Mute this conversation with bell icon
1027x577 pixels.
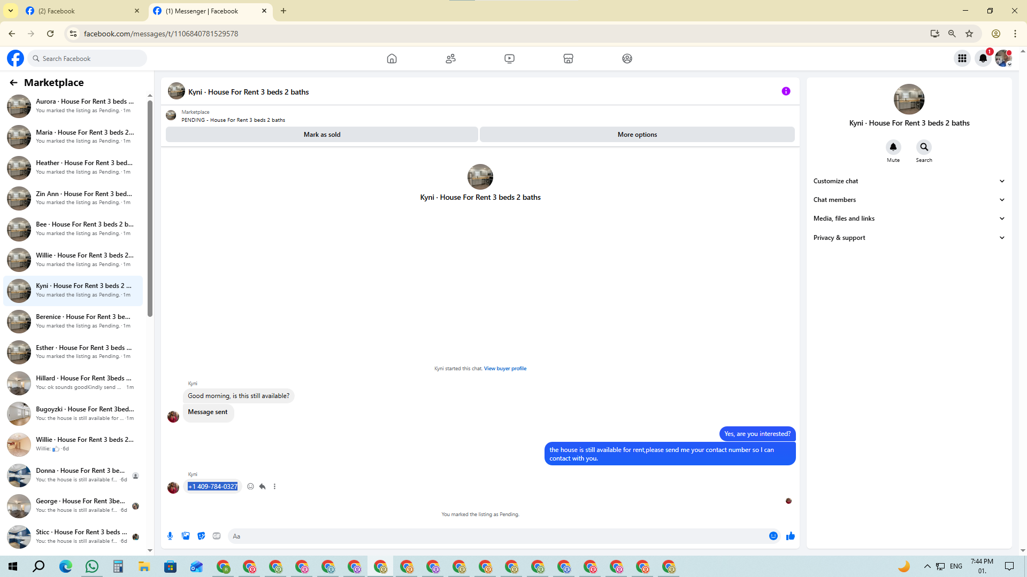pos(893,147)
